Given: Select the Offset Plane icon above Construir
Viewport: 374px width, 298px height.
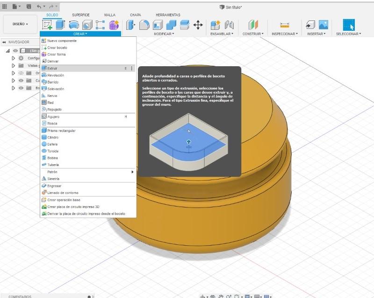Looking at the screenshot, I should pyautogui.click(x=253, y=25).
